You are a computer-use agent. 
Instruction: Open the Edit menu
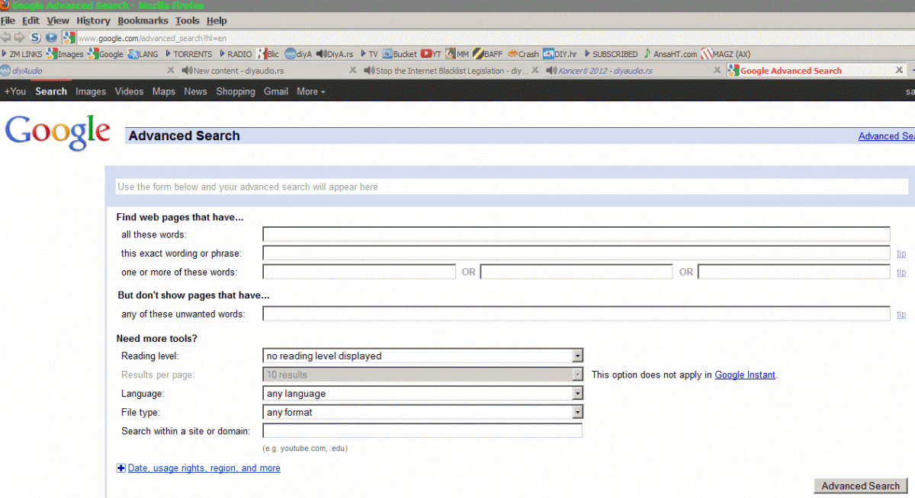click(x=31, y=21)
